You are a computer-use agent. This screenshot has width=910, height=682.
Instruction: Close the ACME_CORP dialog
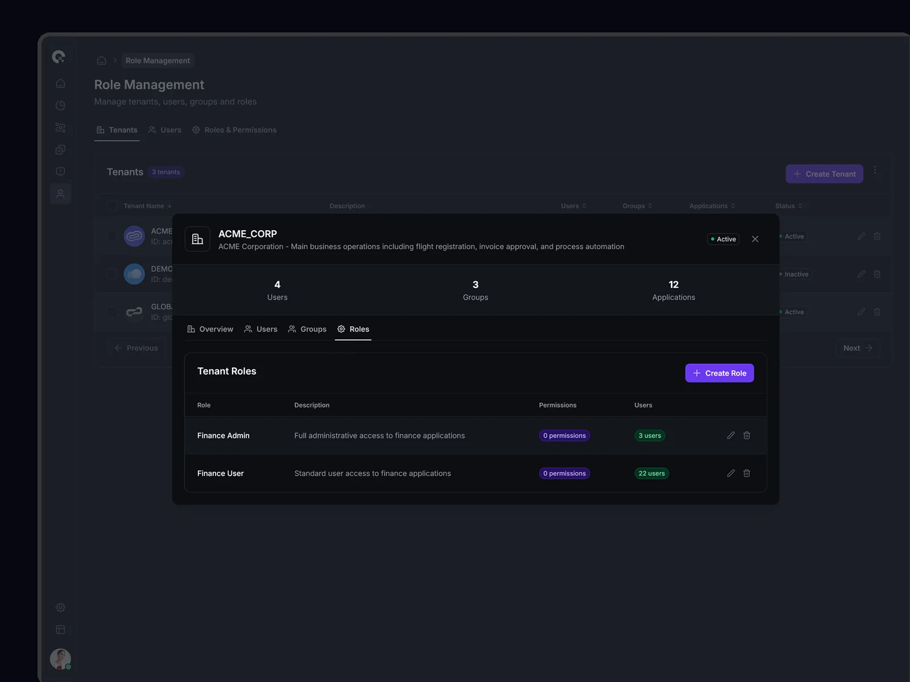point(755,239)
